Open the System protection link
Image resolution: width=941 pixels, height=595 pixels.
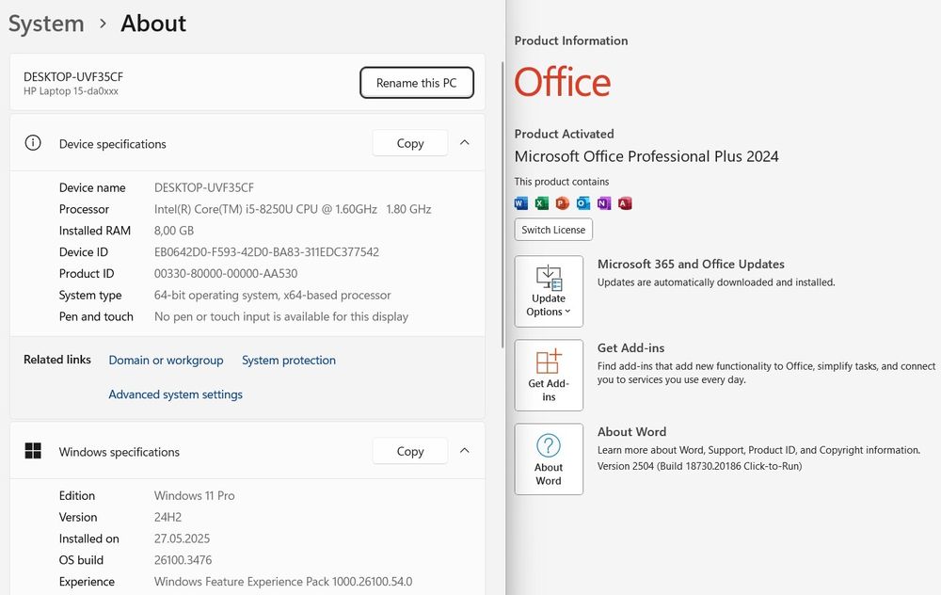point(289,361)
